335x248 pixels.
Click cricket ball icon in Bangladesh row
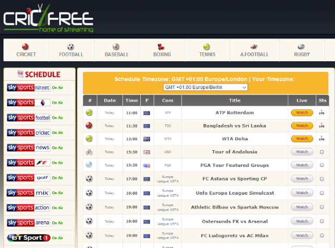pyautogui.click(x=89, y=126)
